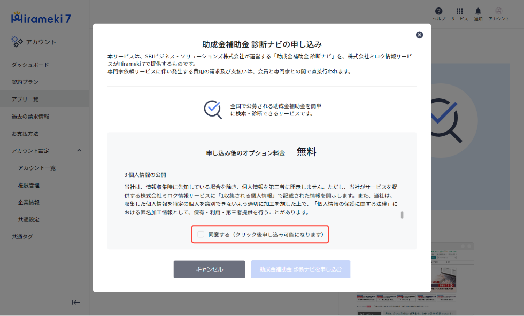This screenshot has width=524, height=316.
Task: Click the 診断ナビを申し込む button
Action: [x=300, y=269]
